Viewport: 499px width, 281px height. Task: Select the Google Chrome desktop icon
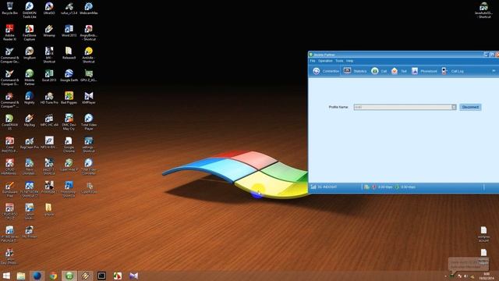(69, 144)
